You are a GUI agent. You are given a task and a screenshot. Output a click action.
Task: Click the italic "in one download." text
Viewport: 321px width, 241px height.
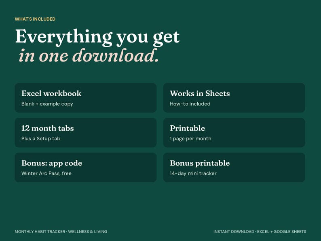[89, 56]
